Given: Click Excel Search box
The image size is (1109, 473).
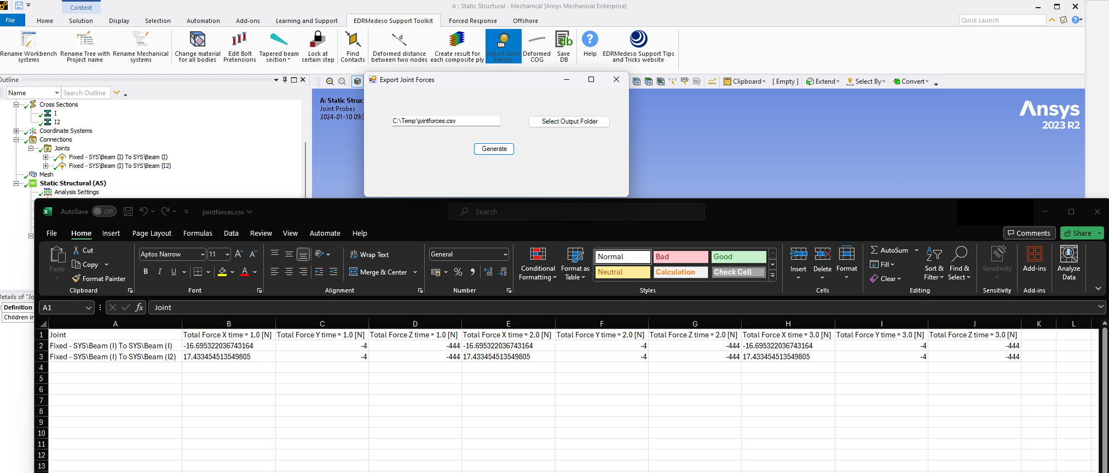Looking at the screenshot, I should click(576, 212).
